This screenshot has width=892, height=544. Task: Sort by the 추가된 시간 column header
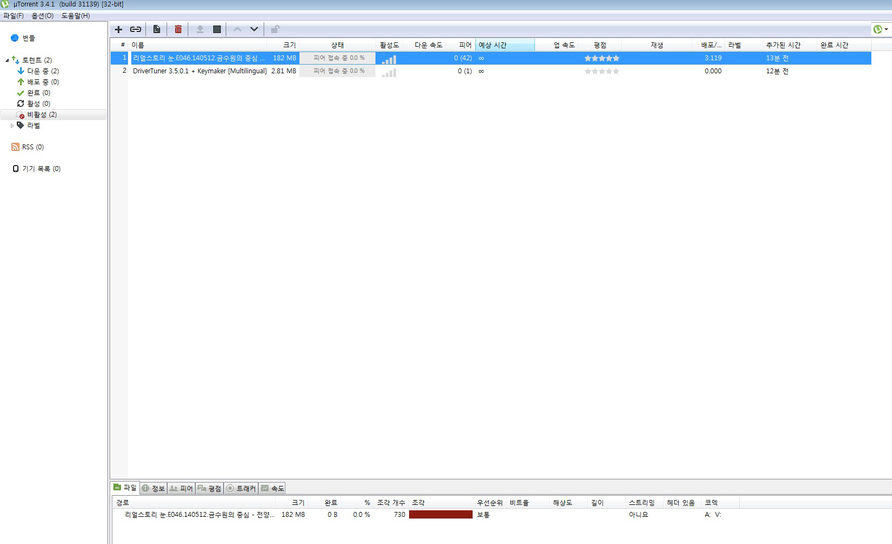(x=789, y=45)
